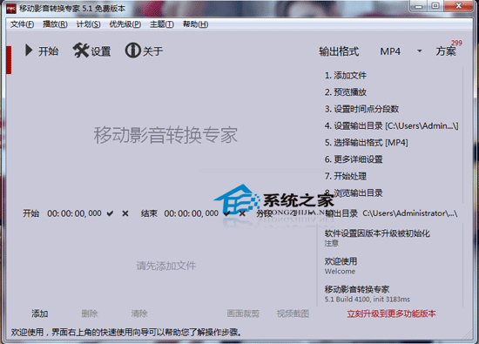The height and width of the screenshot is (344, 479).
Task: Open the 文件(F) menu
Action: pyautogui.click(x=22, y=24)
